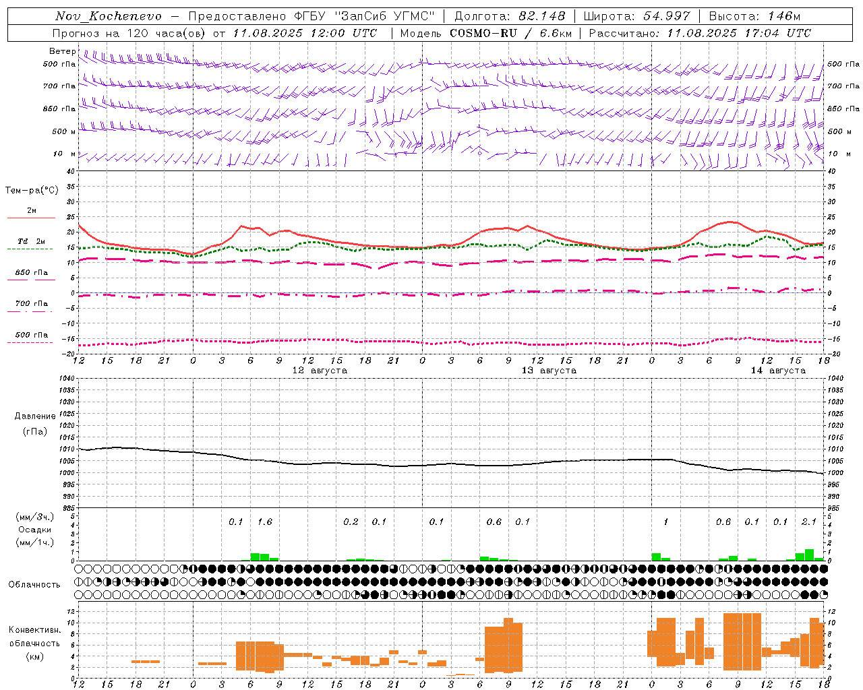863x690 pixels.
Task: Click the tall orange convective bar at 13 августа hour 9
Action: click(508, 646)
